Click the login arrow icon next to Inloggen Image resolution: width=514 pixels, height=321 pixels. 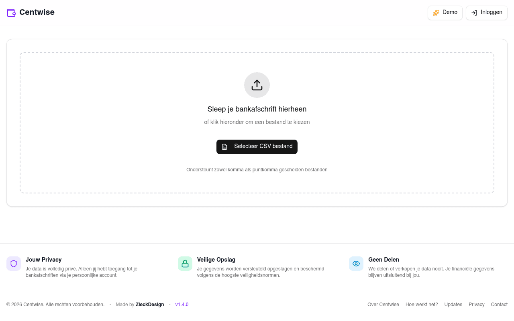[x=474, y=12]
